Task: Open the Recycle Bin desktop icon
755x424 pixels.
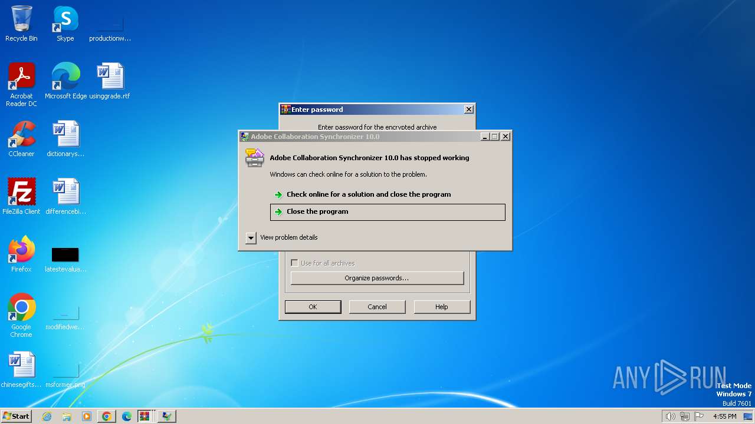Action: (21, 24)
